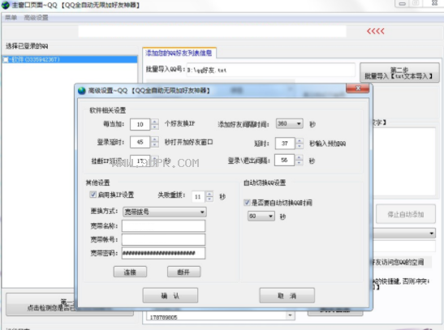Increase the 登录\退出间隔 spinner

click(299, 157)
